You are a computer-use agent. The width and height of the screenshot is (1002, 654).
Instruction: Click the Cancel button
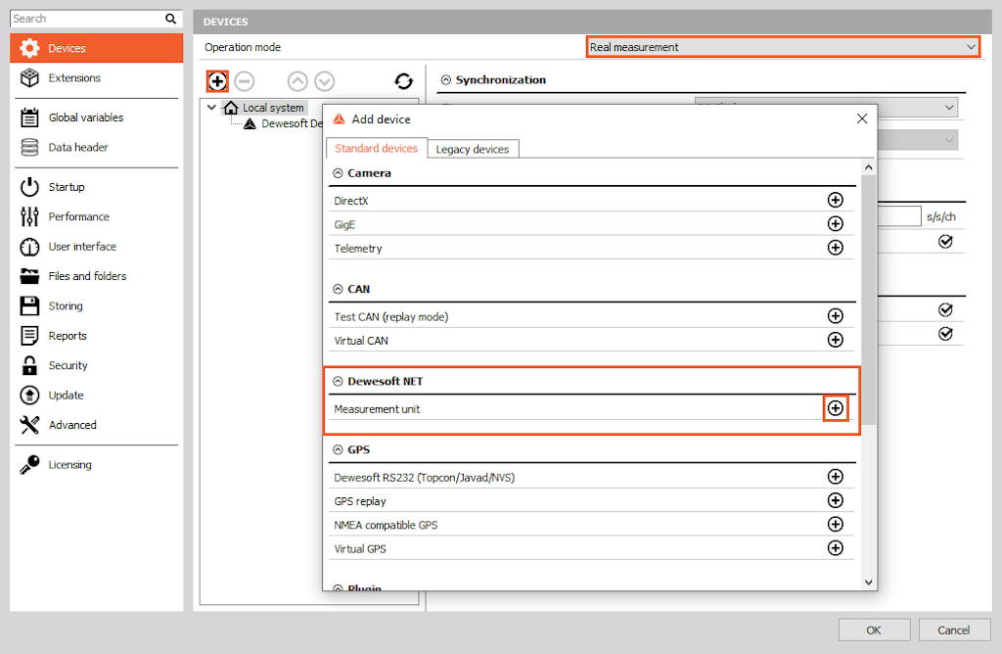954,630
